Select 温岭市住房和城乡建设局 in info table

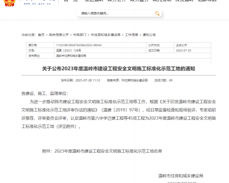[71, 56]
